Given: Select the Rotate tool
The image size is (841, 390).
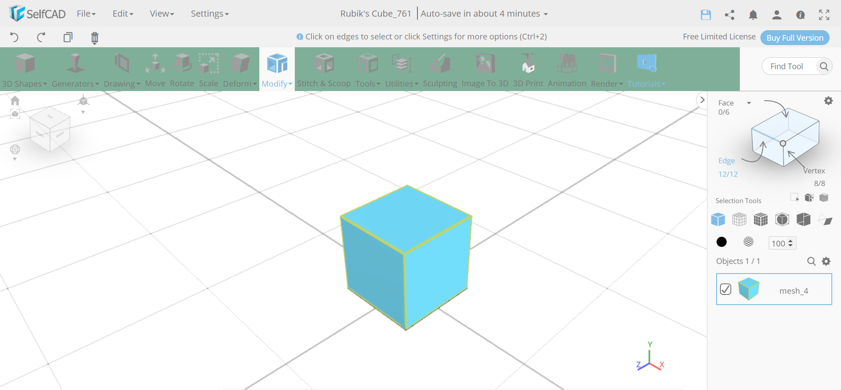Looking at the screenshot, I should pyautogui.click(x=182, y=70).
